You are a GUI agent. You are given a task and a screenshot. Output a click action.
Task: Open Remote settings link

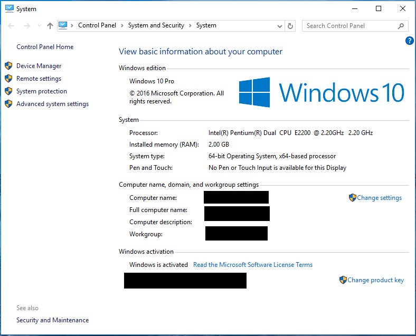tap(39, 79)
